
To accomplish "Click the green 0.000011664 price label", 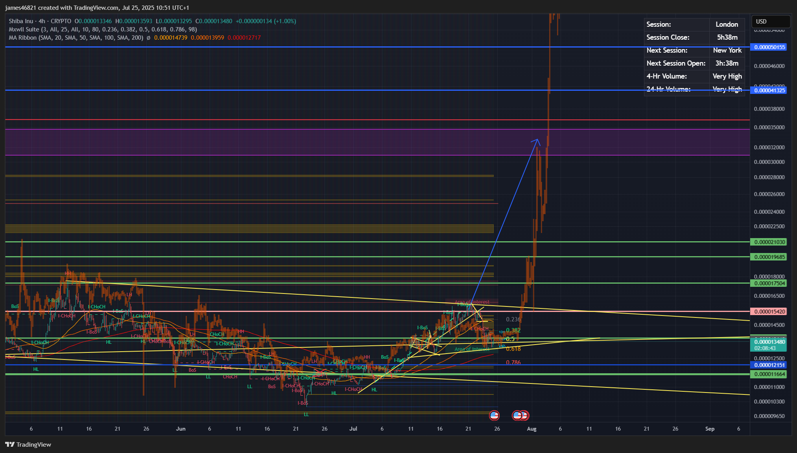I will click(769, 374).
